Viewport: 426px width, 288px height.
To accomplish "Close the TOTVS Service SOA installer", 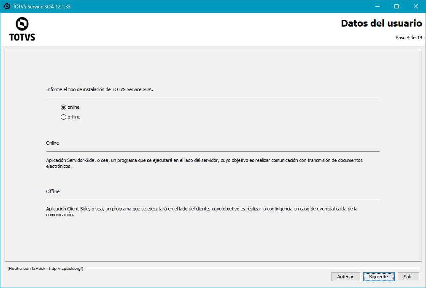I will tap(416, 6).
